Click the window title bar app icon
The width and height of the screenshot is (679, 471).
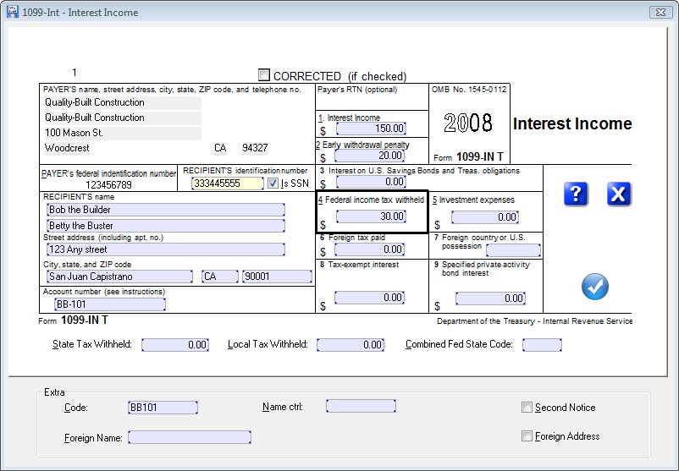[x=13, y=12]
